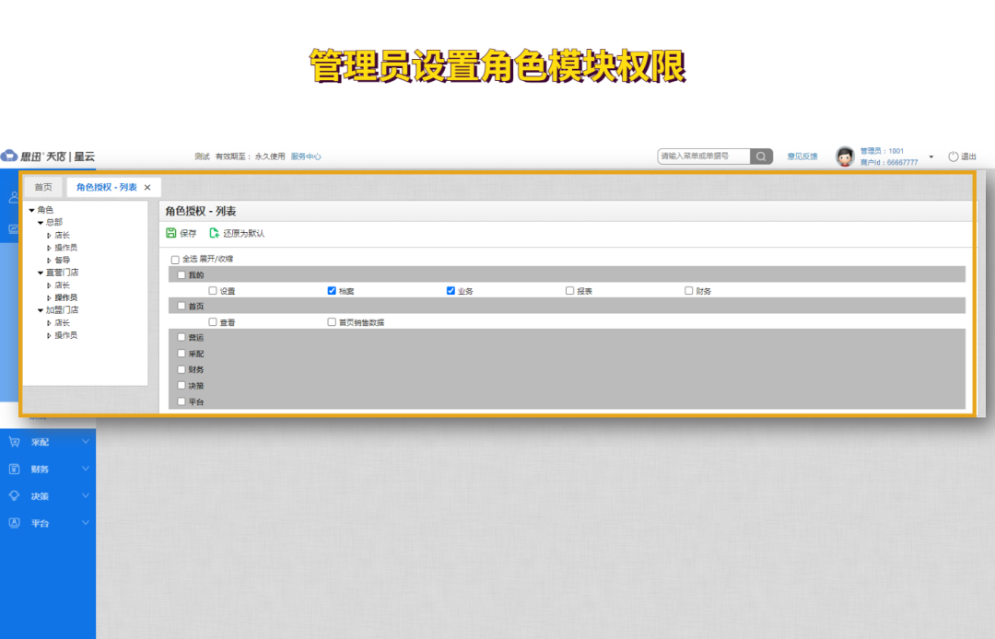Screen dimensions: 995x639
Task: Enable the 全选 展开/收缩 checkbox
Action: 175,260
